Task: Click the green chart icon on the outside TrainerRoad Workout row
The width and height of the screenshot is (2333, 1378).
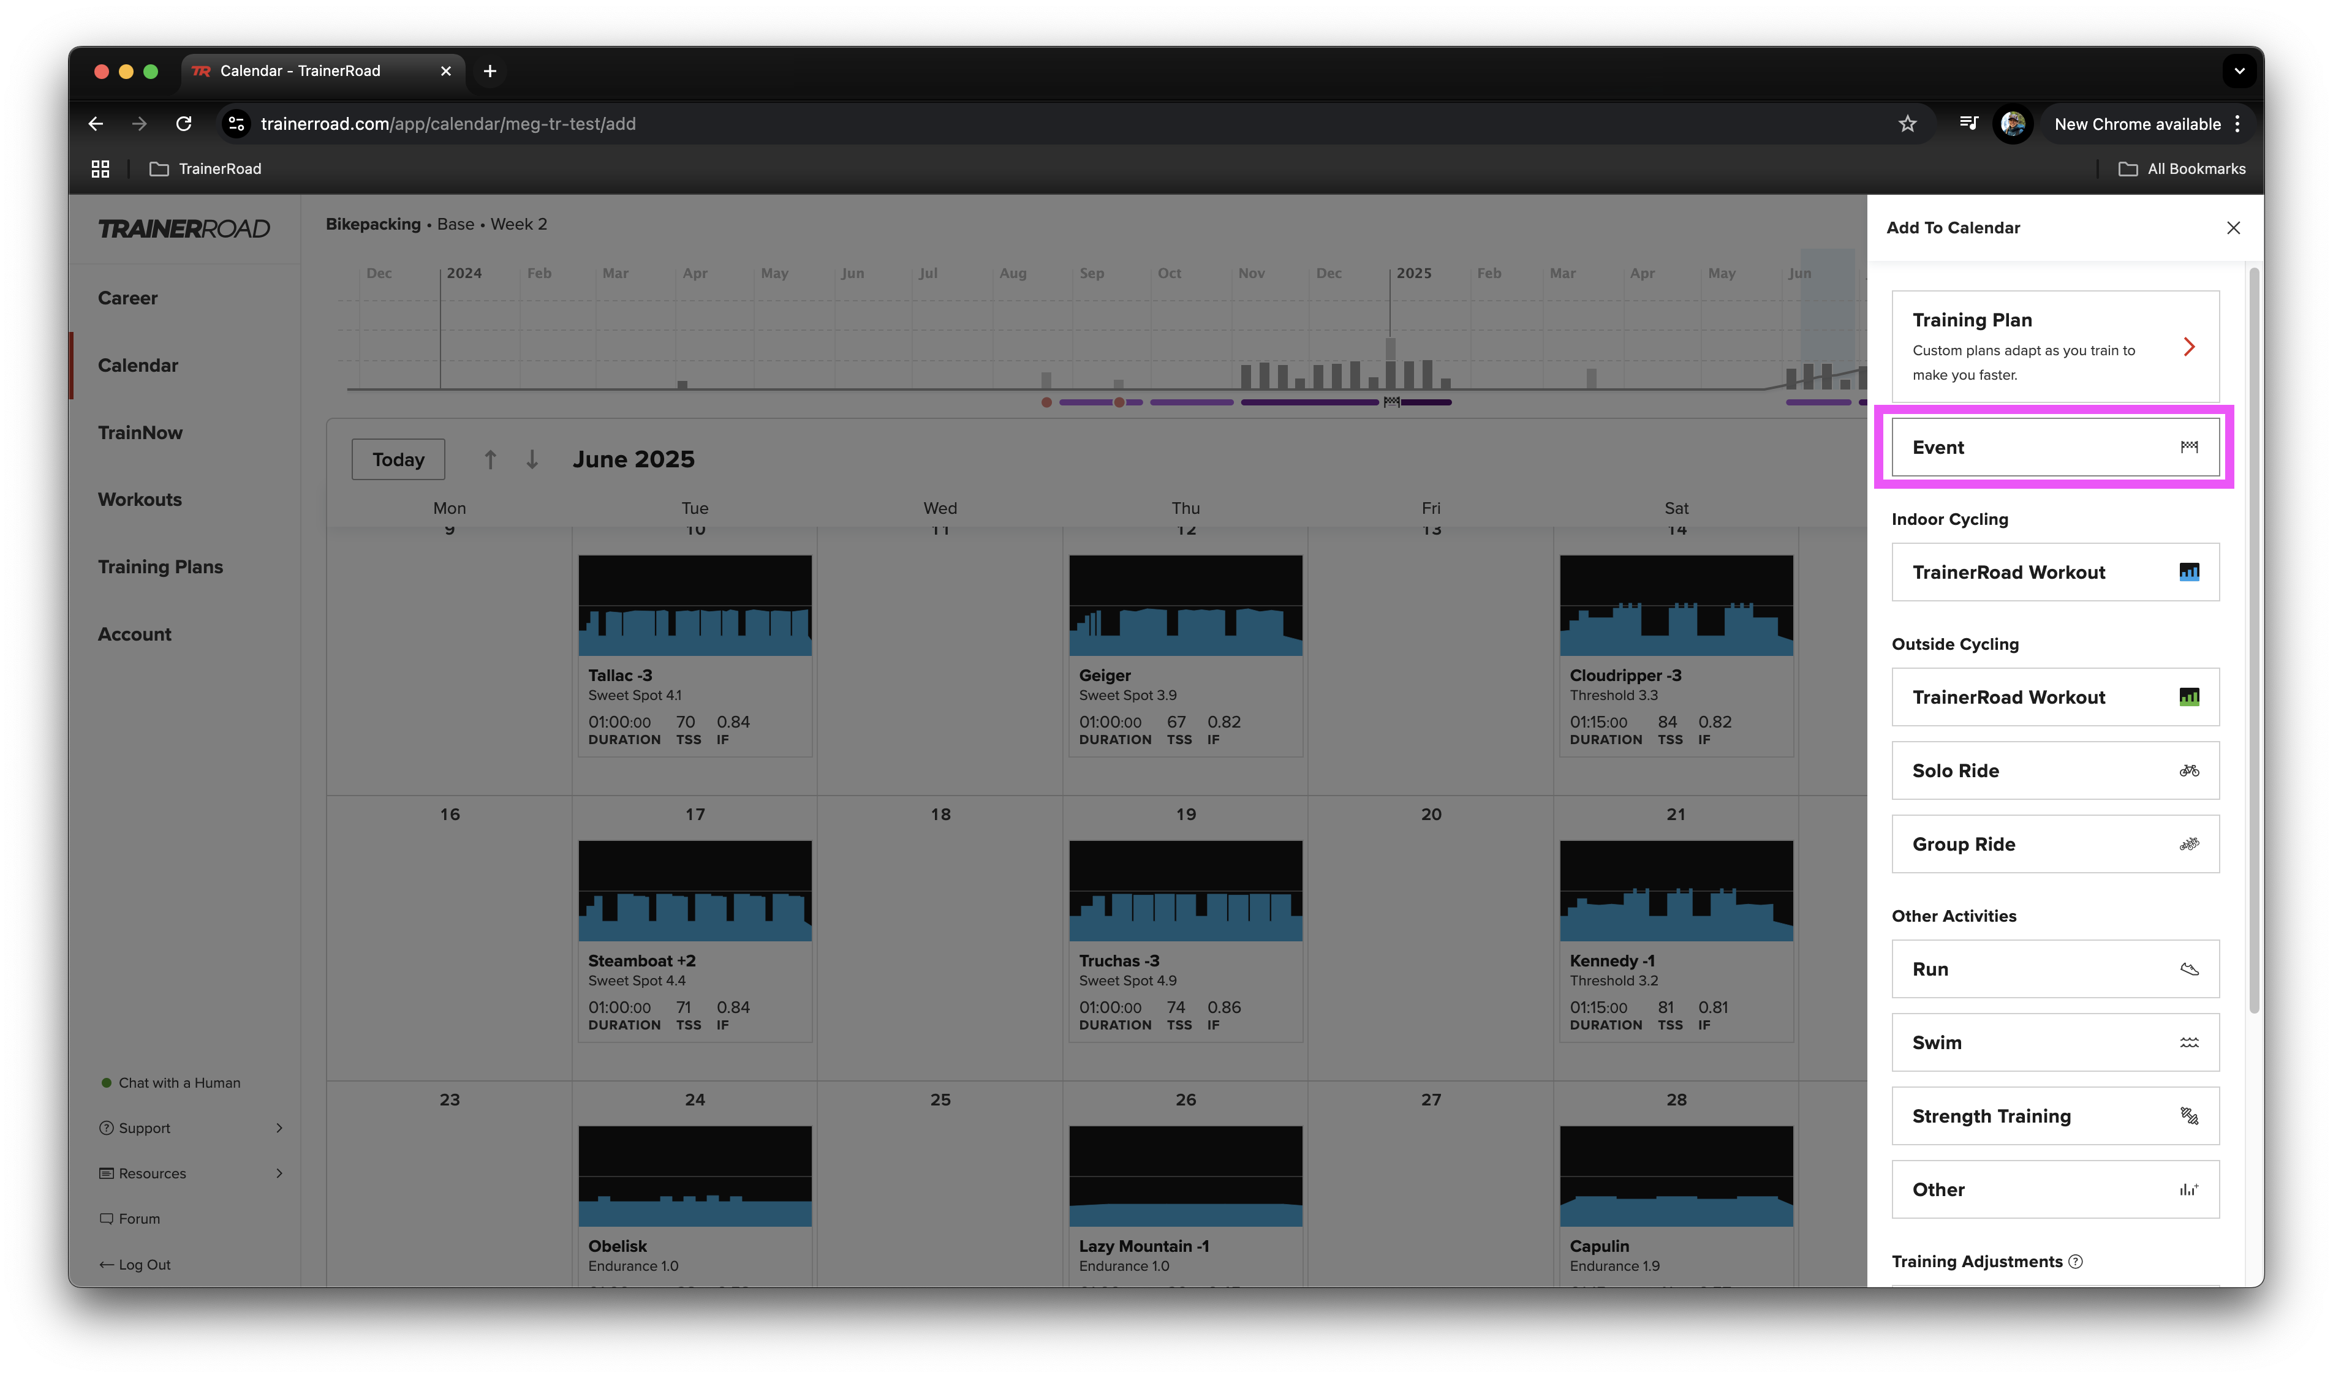Action: click(2188, 696)
